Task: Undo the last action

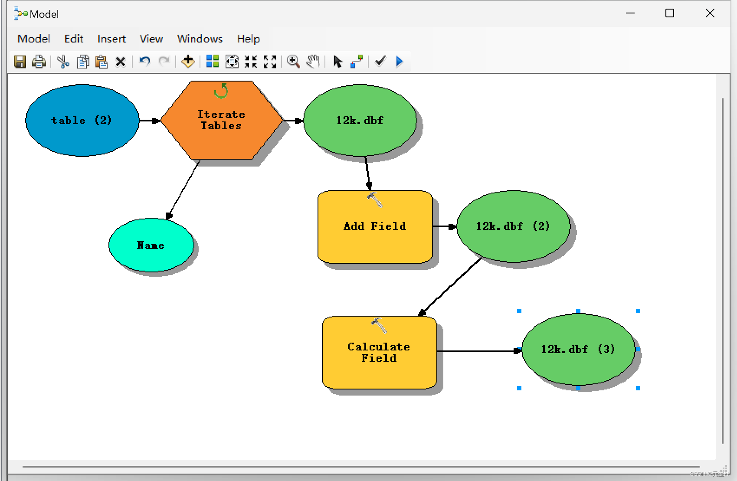Action: point(144,61)
